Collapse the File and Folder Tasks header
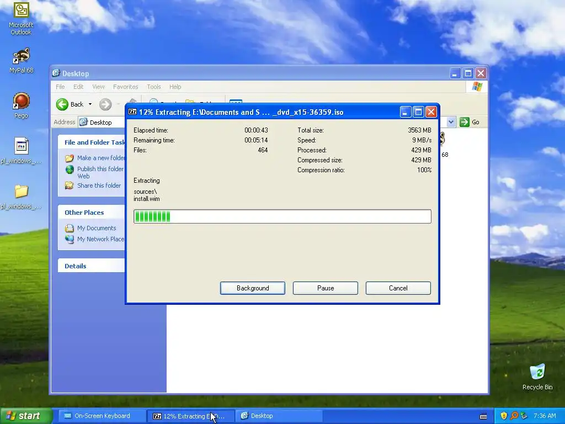This screenshot has width=565, height=424. (x=92, y=142)
